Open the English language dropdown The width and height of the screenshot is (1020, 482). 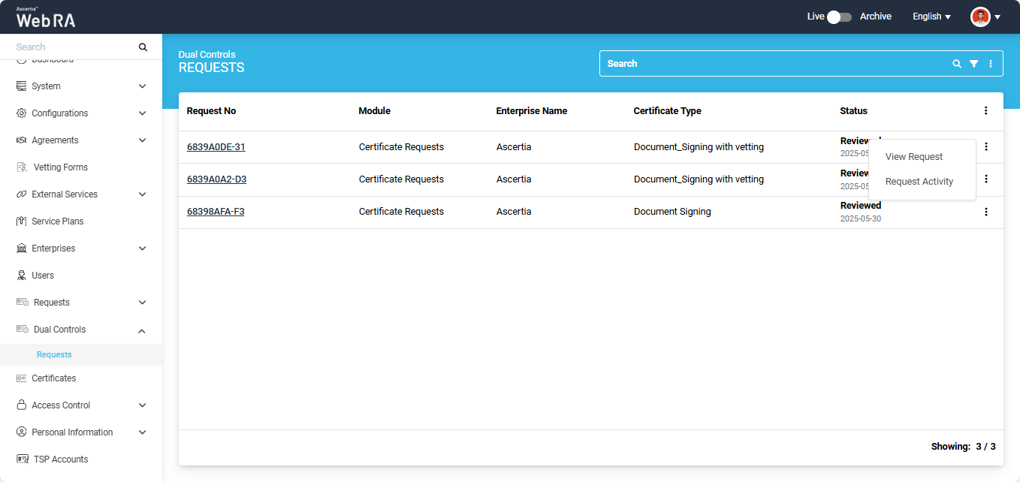931,17
